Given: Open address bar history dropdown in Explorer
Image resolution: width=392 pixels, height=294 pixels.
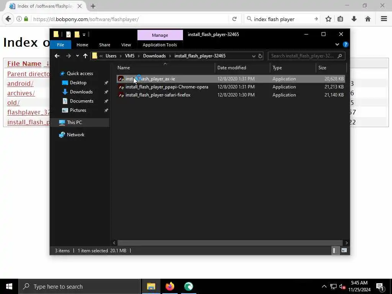Looking at the screenshot, I should pos(254,56).
